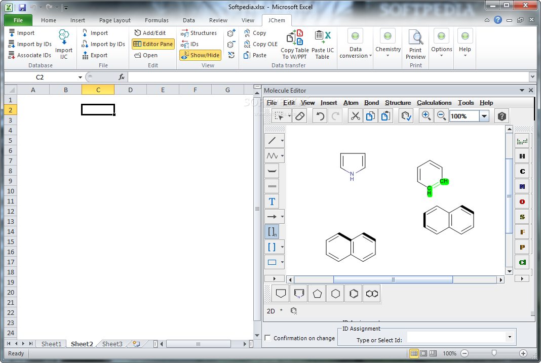Switch to Page Layout view in status bar

[423, 353]
